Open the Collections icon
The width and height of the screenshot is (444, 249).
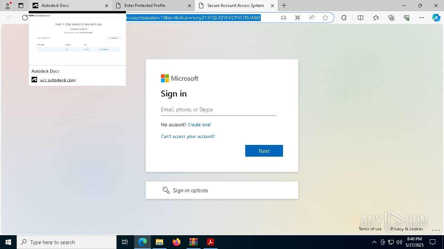[x=391, y=18]
